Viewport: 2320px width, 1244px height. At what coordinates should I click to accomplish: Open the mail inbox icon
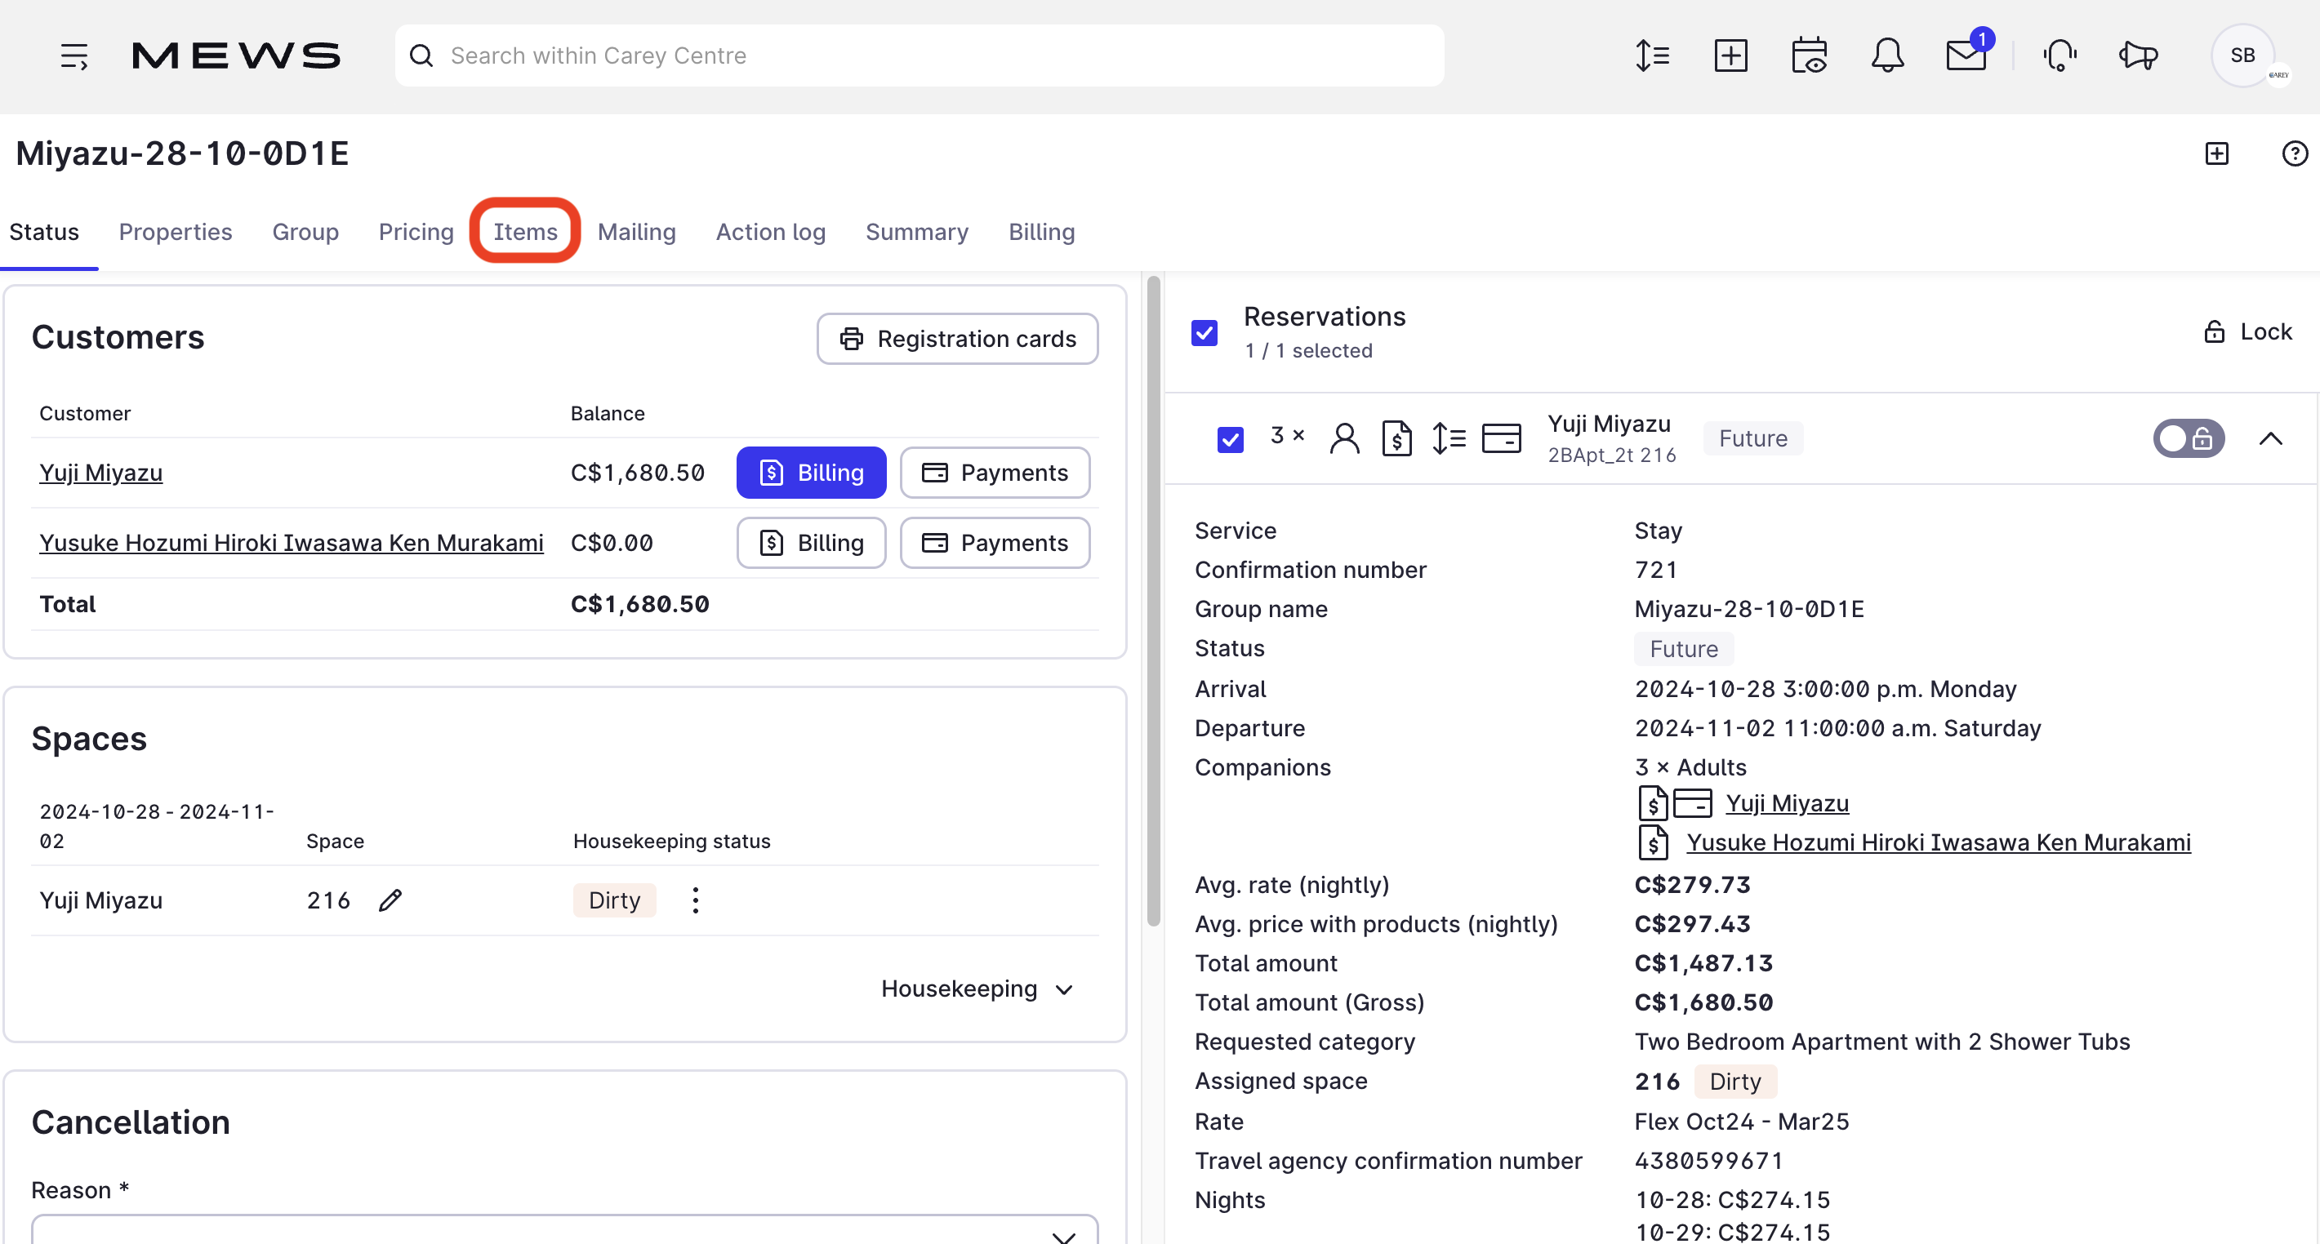click(x=1965, y=56)
